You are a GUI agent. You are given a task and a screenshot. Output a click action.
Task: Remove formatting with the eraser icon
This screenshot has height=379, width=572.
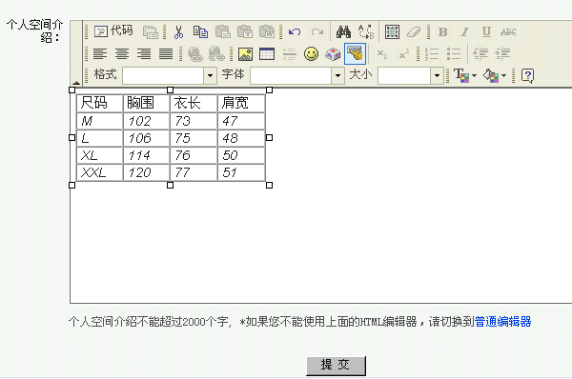414,32
